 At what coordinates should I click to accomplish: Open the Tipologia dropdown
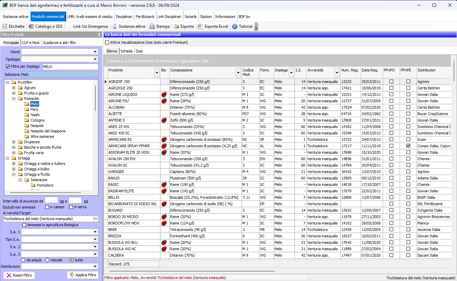tap(95, 59)
